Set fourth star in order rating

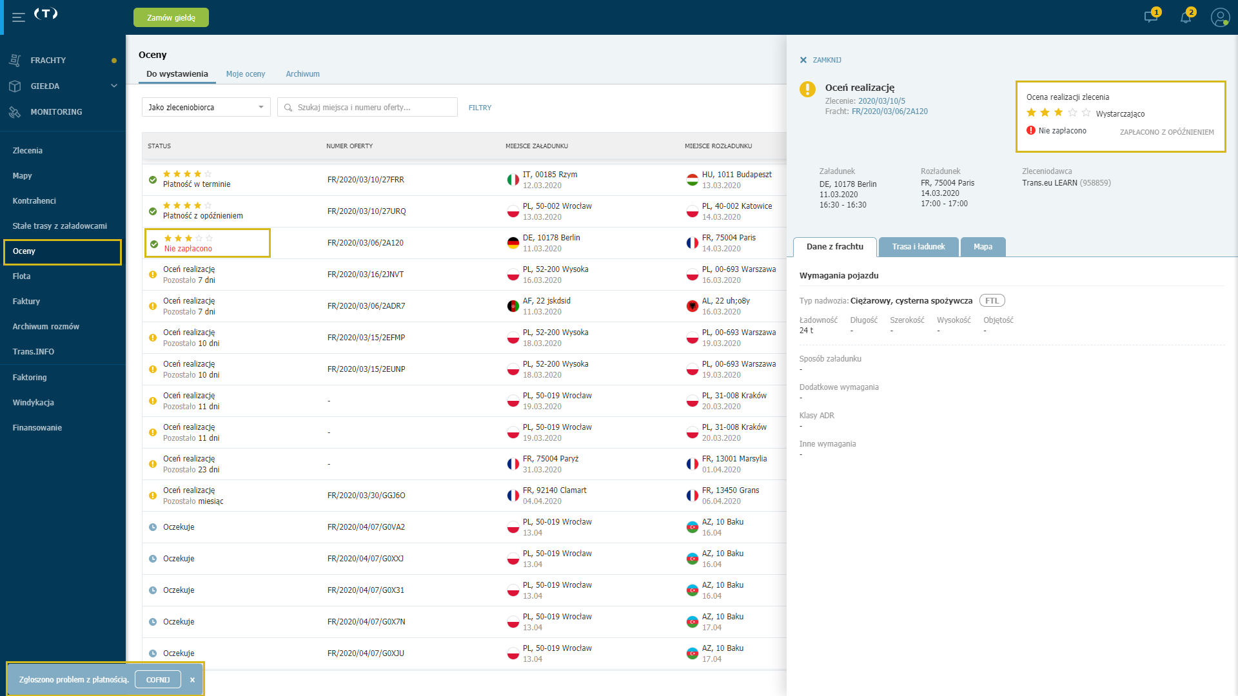pyautogui.click(x=1072, y=113)
